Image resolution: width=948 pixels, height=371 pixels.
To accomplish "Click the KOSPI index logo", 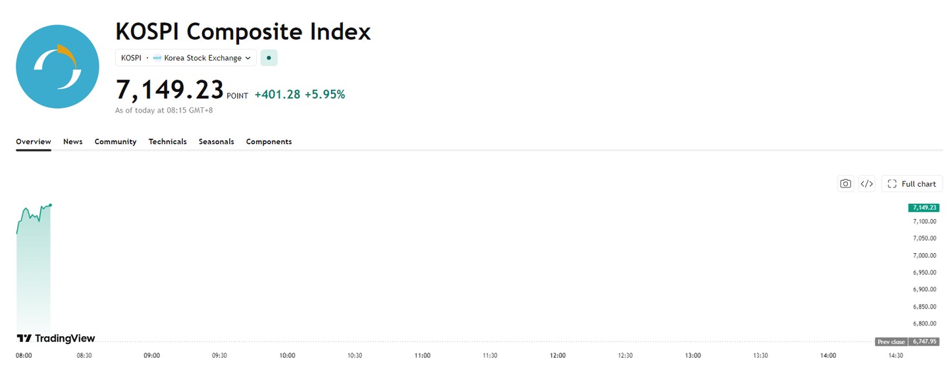I will 57,66.
